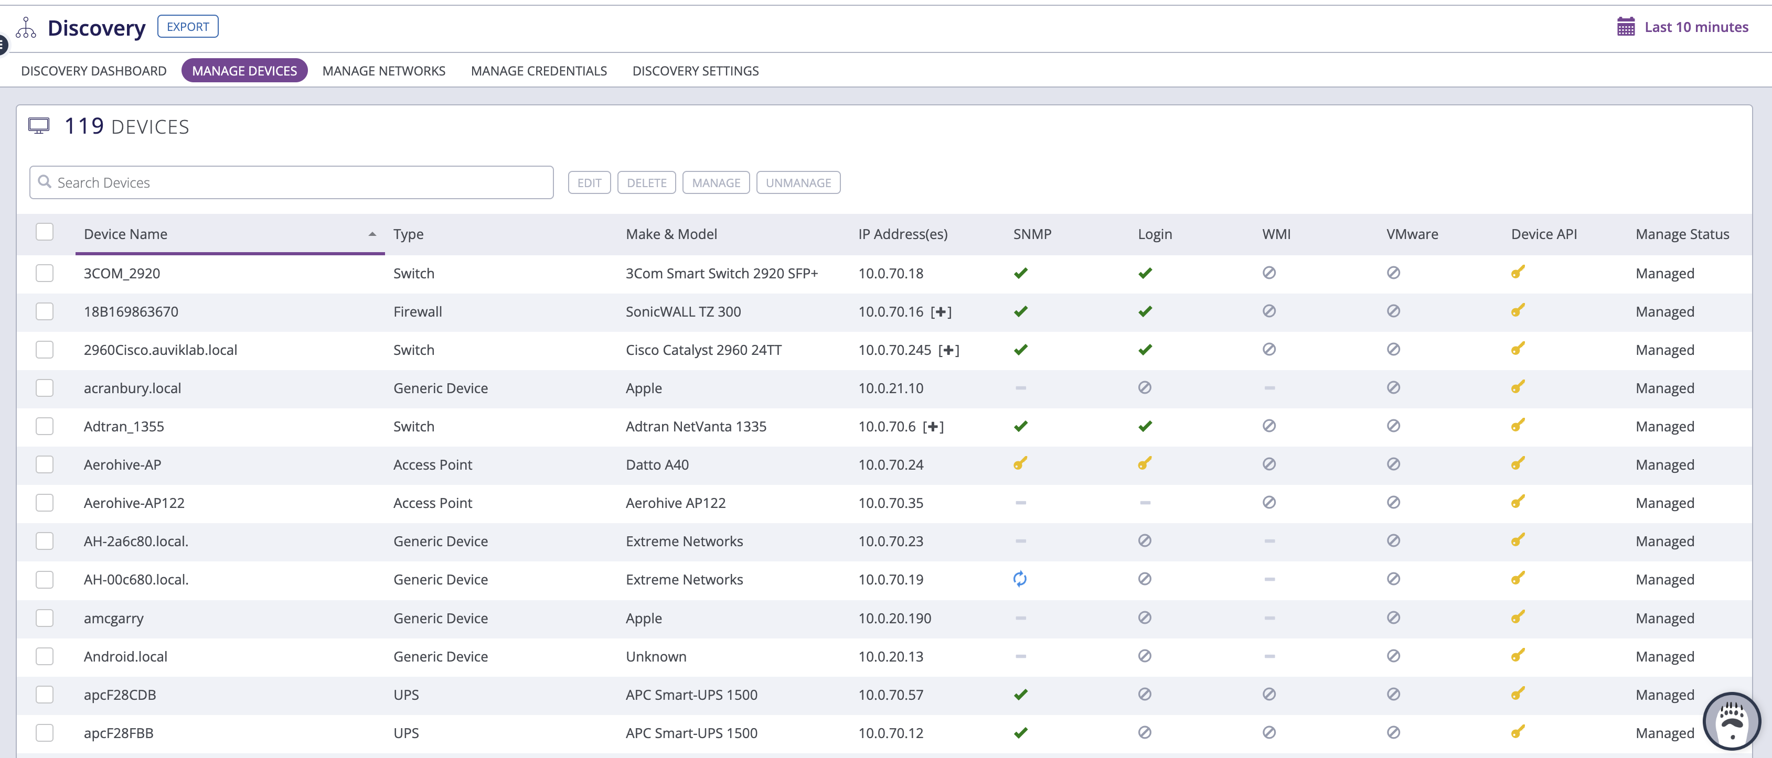
Task: Toggle the Device Name sort order arrow
Action: (372, 234)
